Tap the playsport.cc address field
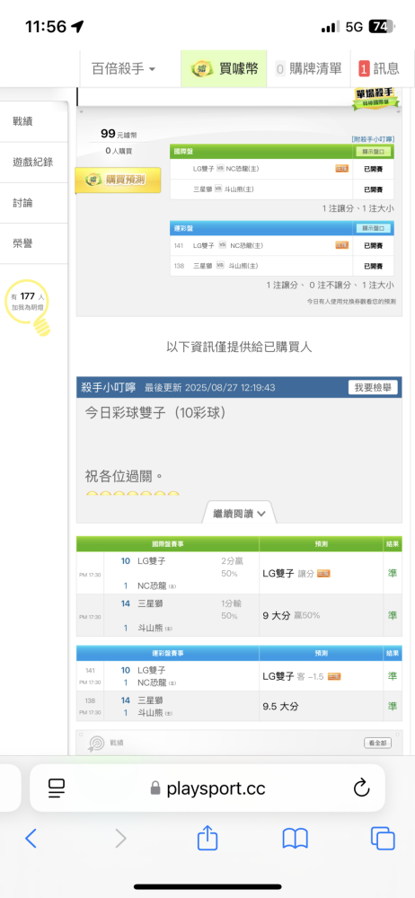The width and height of the screenshot is (415, 898). tap(207, 788)
